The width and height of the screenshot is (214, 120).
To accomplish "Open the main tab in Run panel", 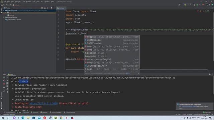I will (11, 74).
